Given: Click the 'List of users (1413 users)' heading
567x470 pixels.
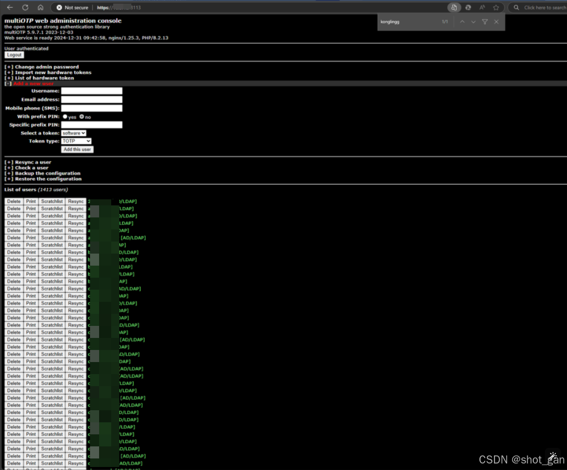Looking at the screenshot, I should coord(36,189).
